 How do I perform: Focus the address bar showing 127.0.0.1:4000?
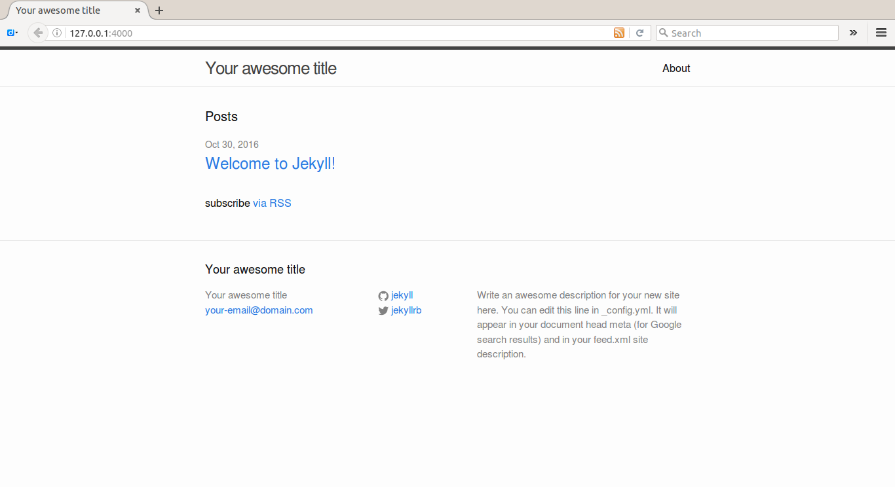pos(328,33)
